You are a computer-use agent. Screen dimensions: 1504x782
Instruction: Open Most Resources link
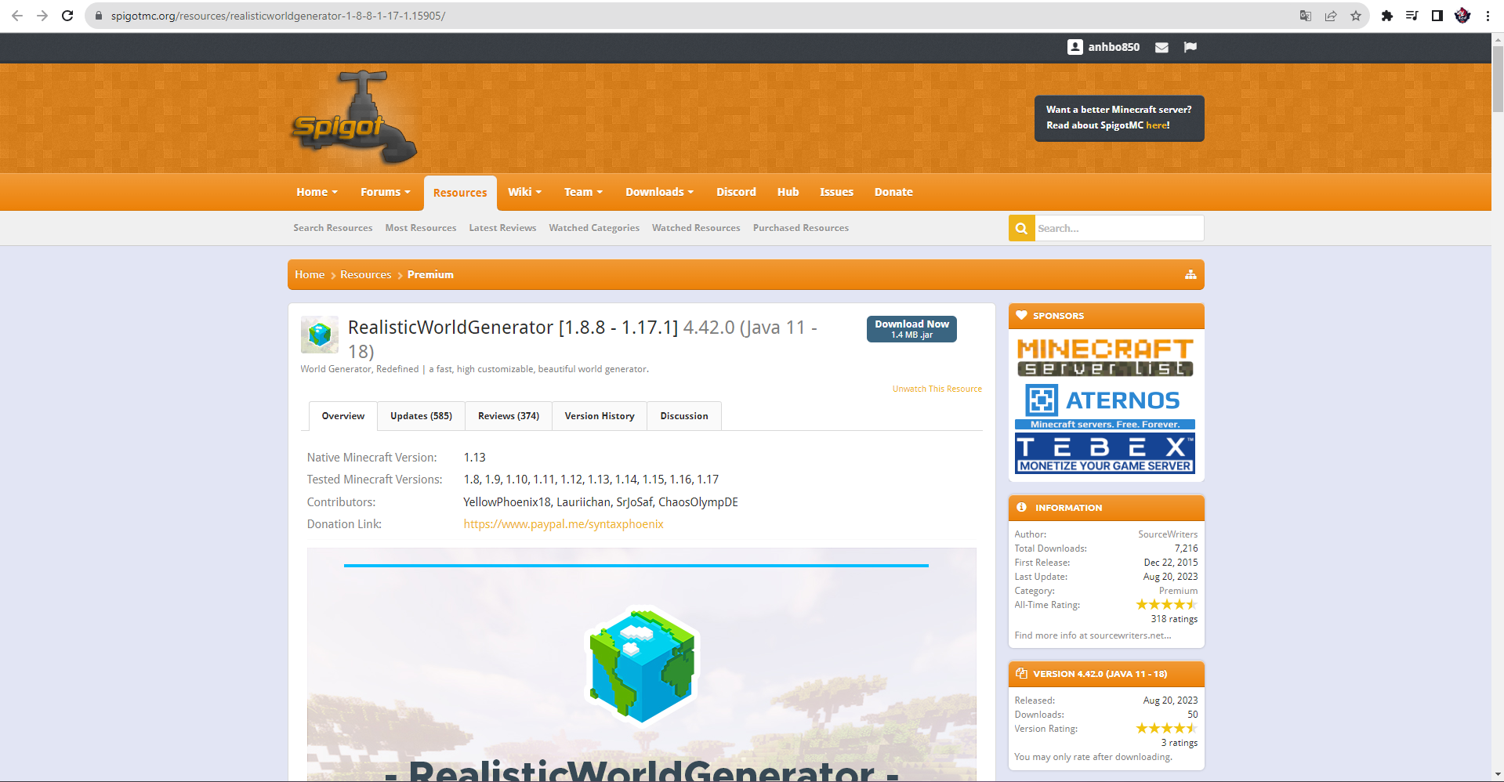click(421, 228)
